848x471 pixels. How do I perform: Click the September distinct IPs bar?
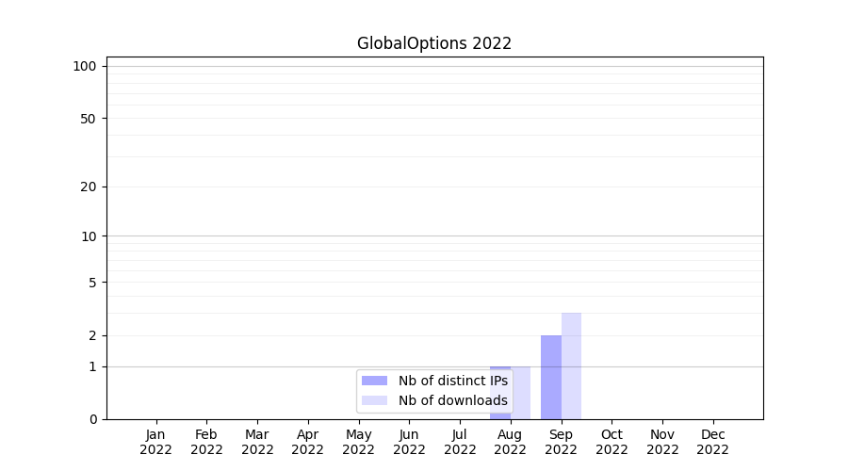550,377
